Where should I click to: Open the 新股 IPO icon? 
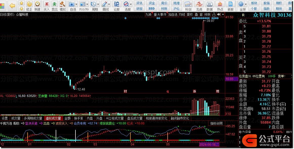[231, 6]
